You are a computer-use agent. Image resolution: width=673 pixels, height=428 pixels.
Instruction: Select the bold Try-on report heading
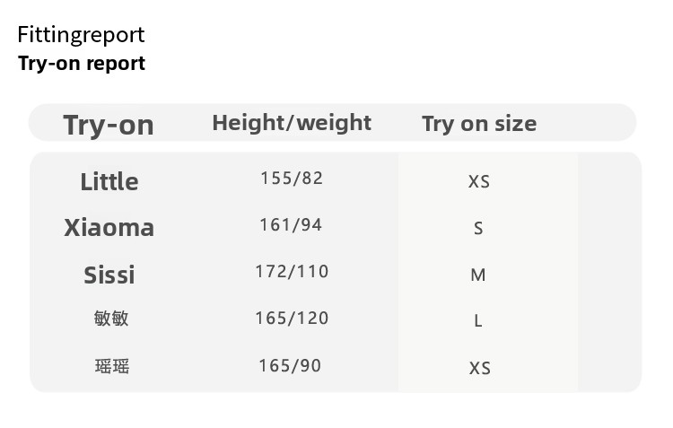click(x=81, y=64)
